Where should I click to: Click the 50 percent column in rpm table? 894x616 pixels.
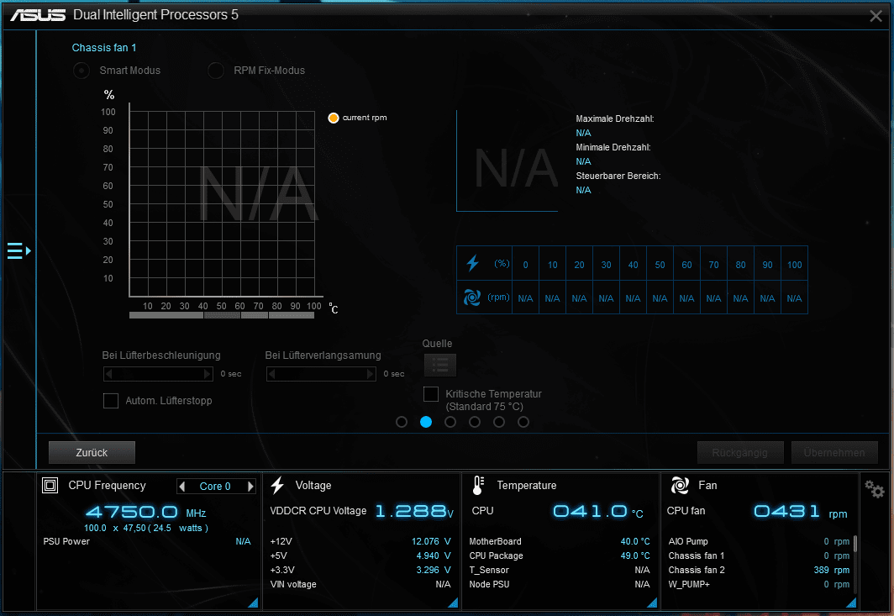click(660, 280)
